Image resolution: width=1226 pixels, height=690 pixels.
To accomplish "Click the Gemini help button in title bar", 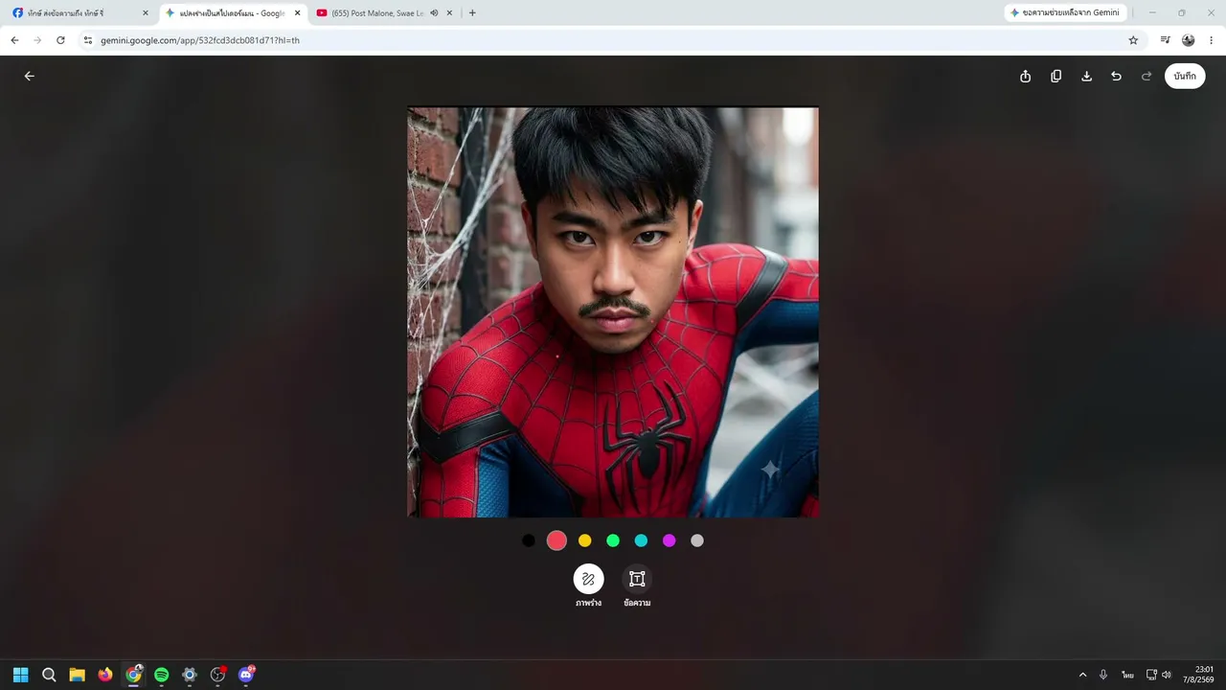I will pos(1065,12).
